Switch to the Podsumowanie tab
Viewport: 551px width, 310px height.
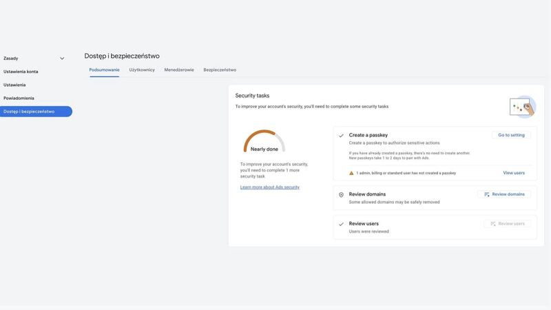105,70
